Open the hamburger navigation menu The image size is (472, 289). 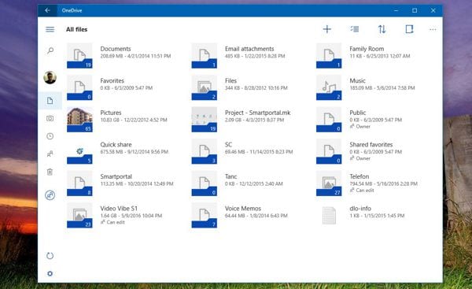pos(50,29)
